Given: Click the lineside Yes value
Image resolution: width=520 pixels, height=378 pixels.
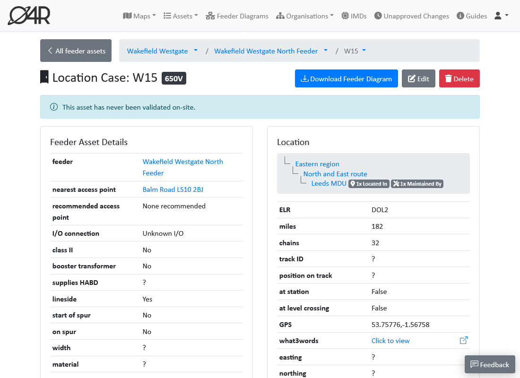Looking at the screenshot, I should pyautogui.click(x=147, y=299).
